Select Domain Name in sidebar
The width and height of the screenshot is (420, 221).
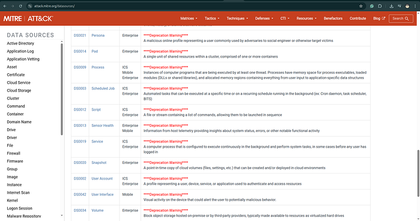[19, 122]
